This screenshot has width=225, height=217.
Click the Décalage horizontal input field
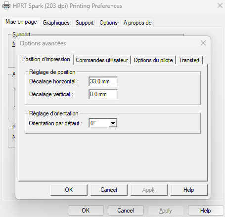tap(103, 81)
